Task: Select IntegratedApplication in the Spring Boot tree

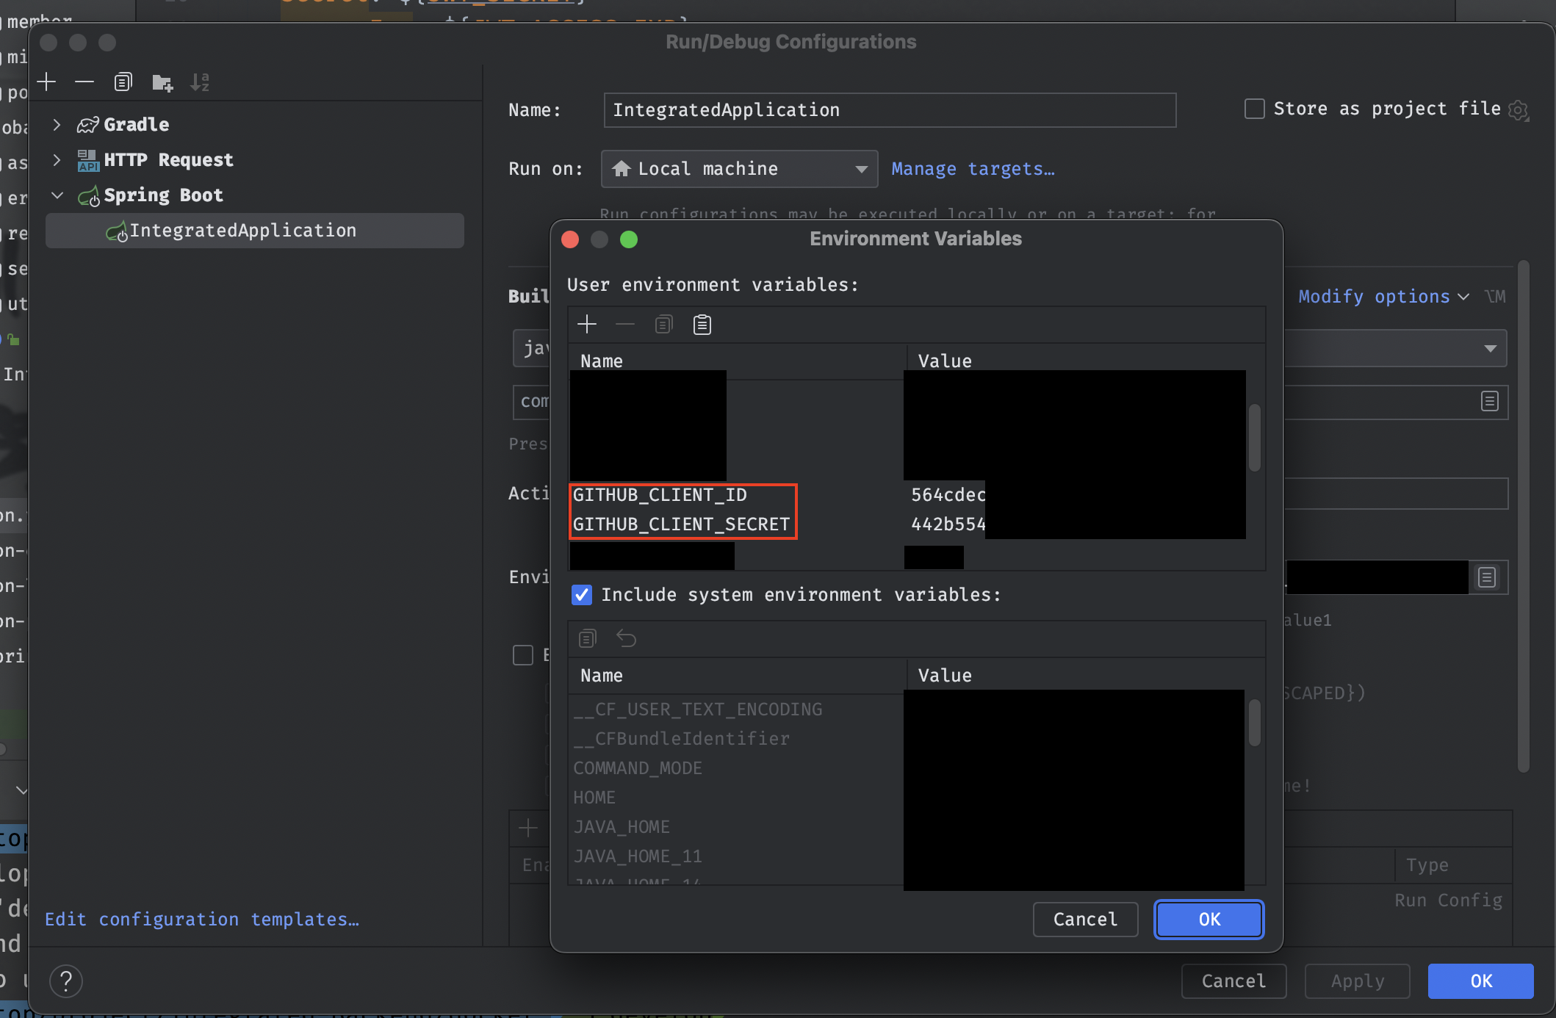Action: click(x=242, y=231)
